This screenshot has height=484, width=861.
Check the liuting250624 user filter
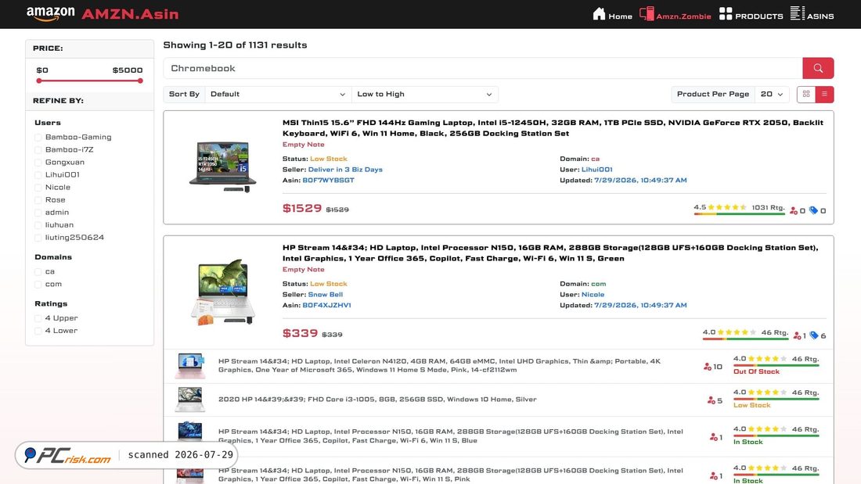coord(38,238)
